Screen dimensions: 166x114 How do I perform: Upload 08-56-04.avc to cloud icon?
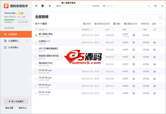coord(155,86)
